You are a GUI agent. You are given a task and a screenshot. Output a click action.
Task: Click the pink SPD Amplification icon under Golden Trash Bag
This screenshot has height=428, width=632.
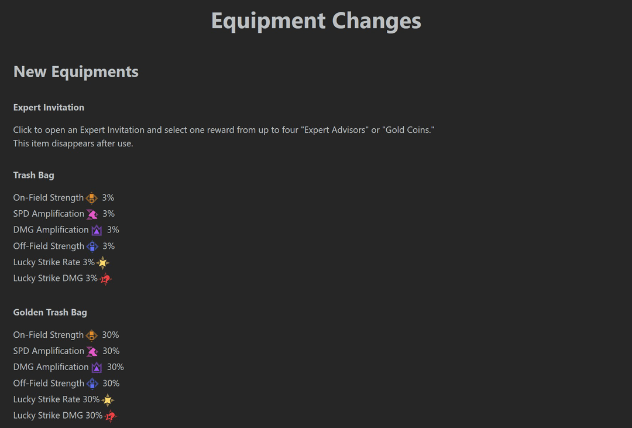(x=92, y=351)
